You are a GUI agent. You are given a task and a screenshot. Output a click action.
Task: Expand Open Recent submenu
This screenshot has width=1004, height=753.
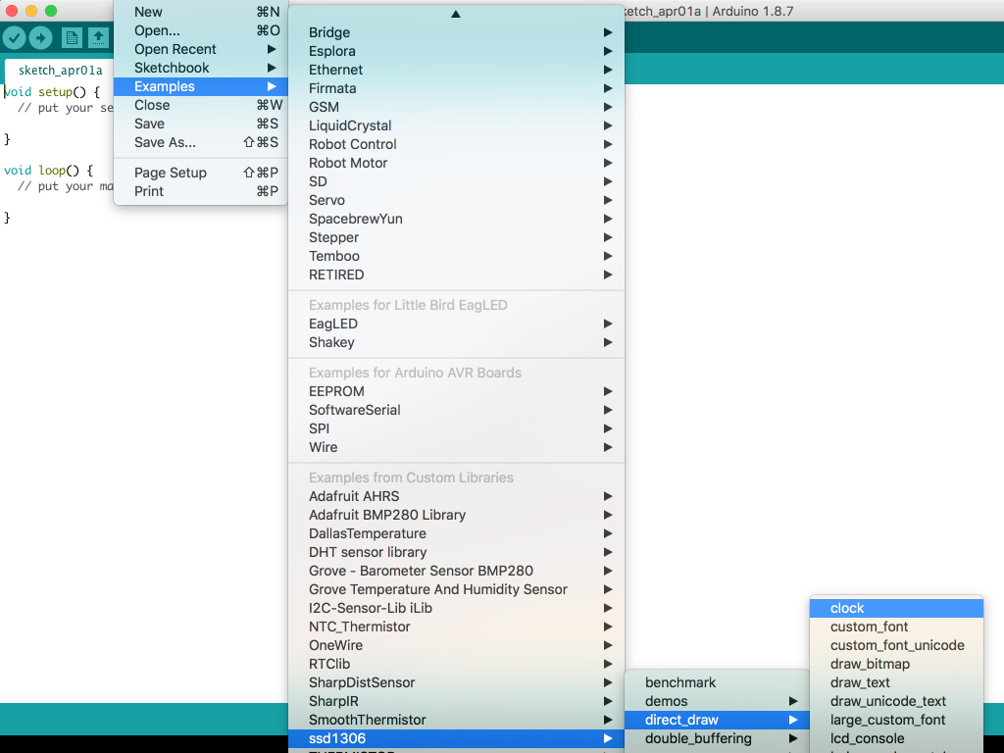pos(201,49)
